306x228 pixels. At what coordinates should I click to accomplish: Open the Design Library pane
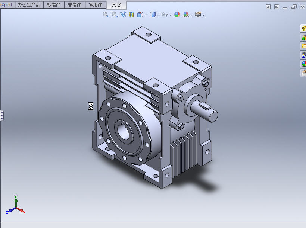(303, 37)
